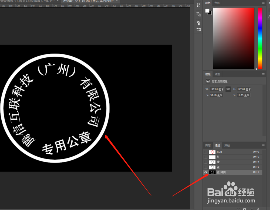Click the horizontal ruler at 200
Image resolution: width=270 pixels, height=210 pixels.
[x=77, y=6]
